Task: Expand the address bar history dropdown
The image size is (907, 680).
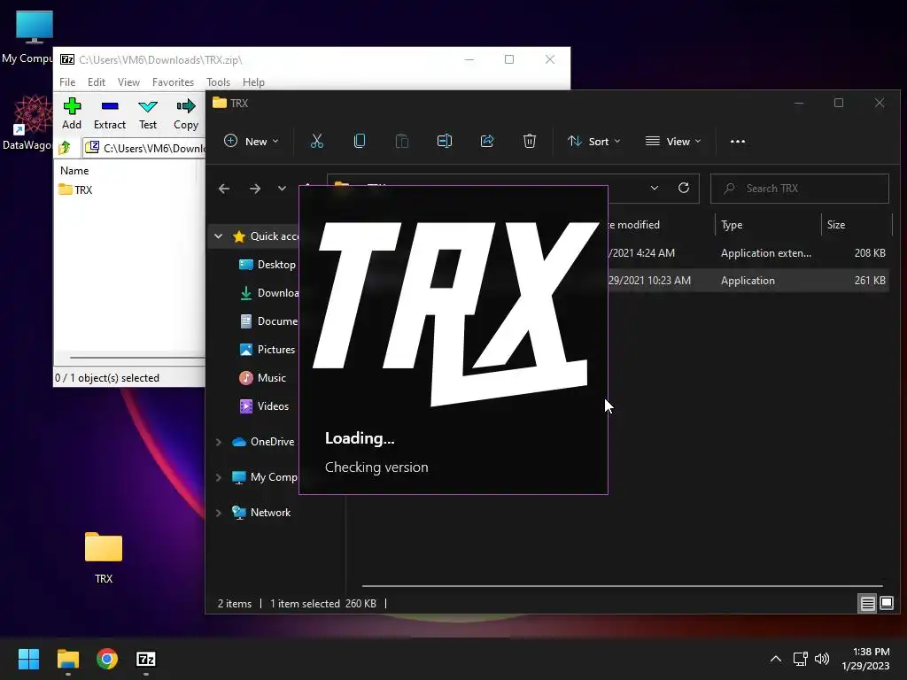Action: coord(655,188)
